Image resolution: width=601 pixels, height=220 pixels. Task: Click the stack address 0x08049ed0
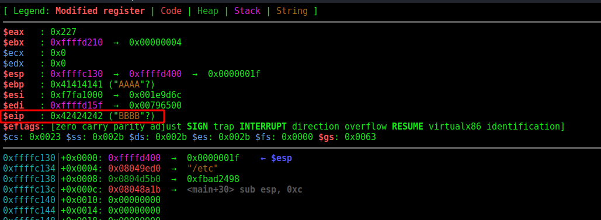pos(134,168)
